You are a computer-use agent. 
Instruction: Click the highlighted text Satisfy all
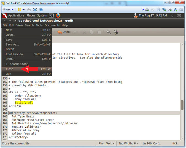pyautogui.click(x=24, y=103)
